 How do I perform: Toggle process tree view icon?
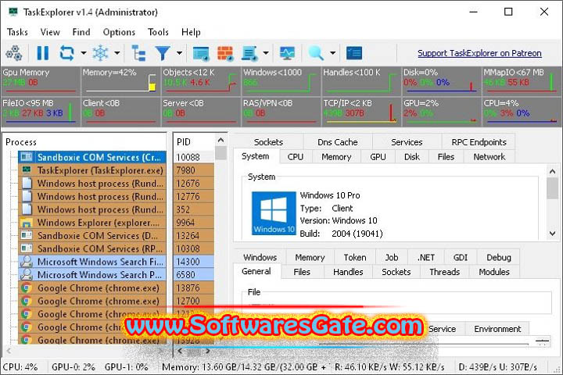tap(138, 53)
